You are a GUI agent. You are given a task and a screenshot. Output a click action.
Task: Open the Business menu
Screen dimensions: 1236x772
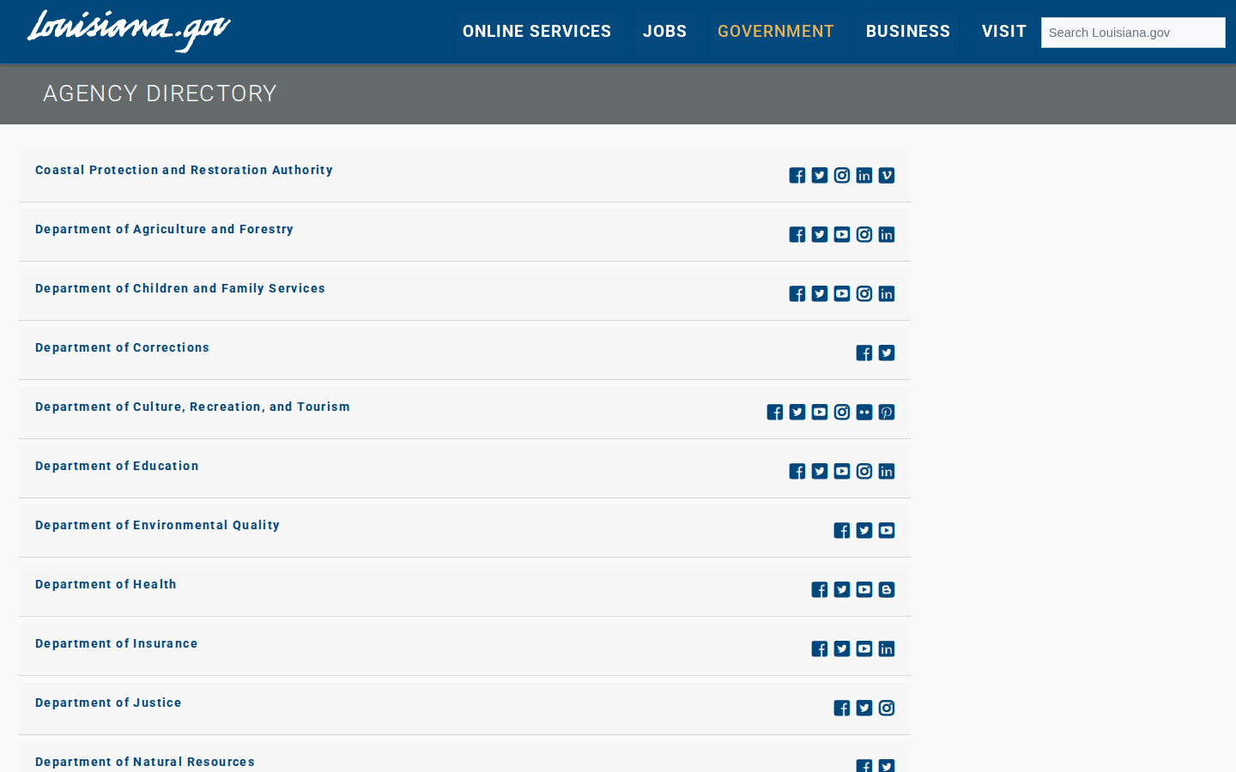tap(908, 32)
